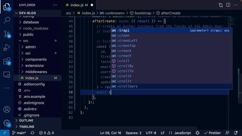
Task: Expand the OUTLINE section
Action: [38, 121]
